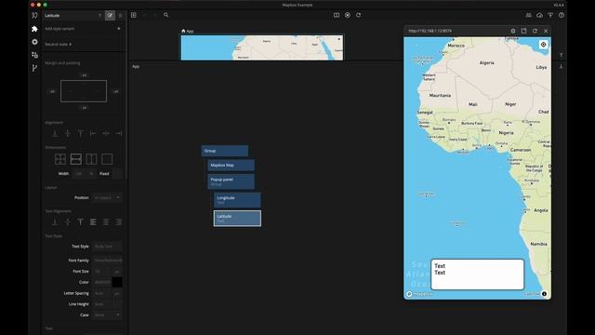Click the Fixed label in Dimensions
595x335 pixels.
point(104,174)
